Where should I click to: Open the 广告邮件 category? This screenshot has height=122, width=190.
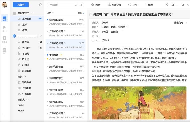coord(27,88)
